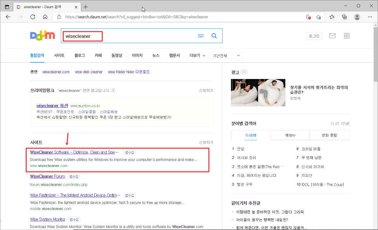Open tracking prevention icon in address bar
This screenshot has height=230, width=378.
tap(308, 17)
